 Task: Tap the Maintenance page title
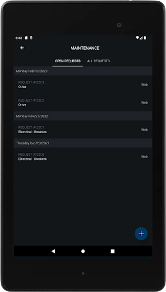85,48
